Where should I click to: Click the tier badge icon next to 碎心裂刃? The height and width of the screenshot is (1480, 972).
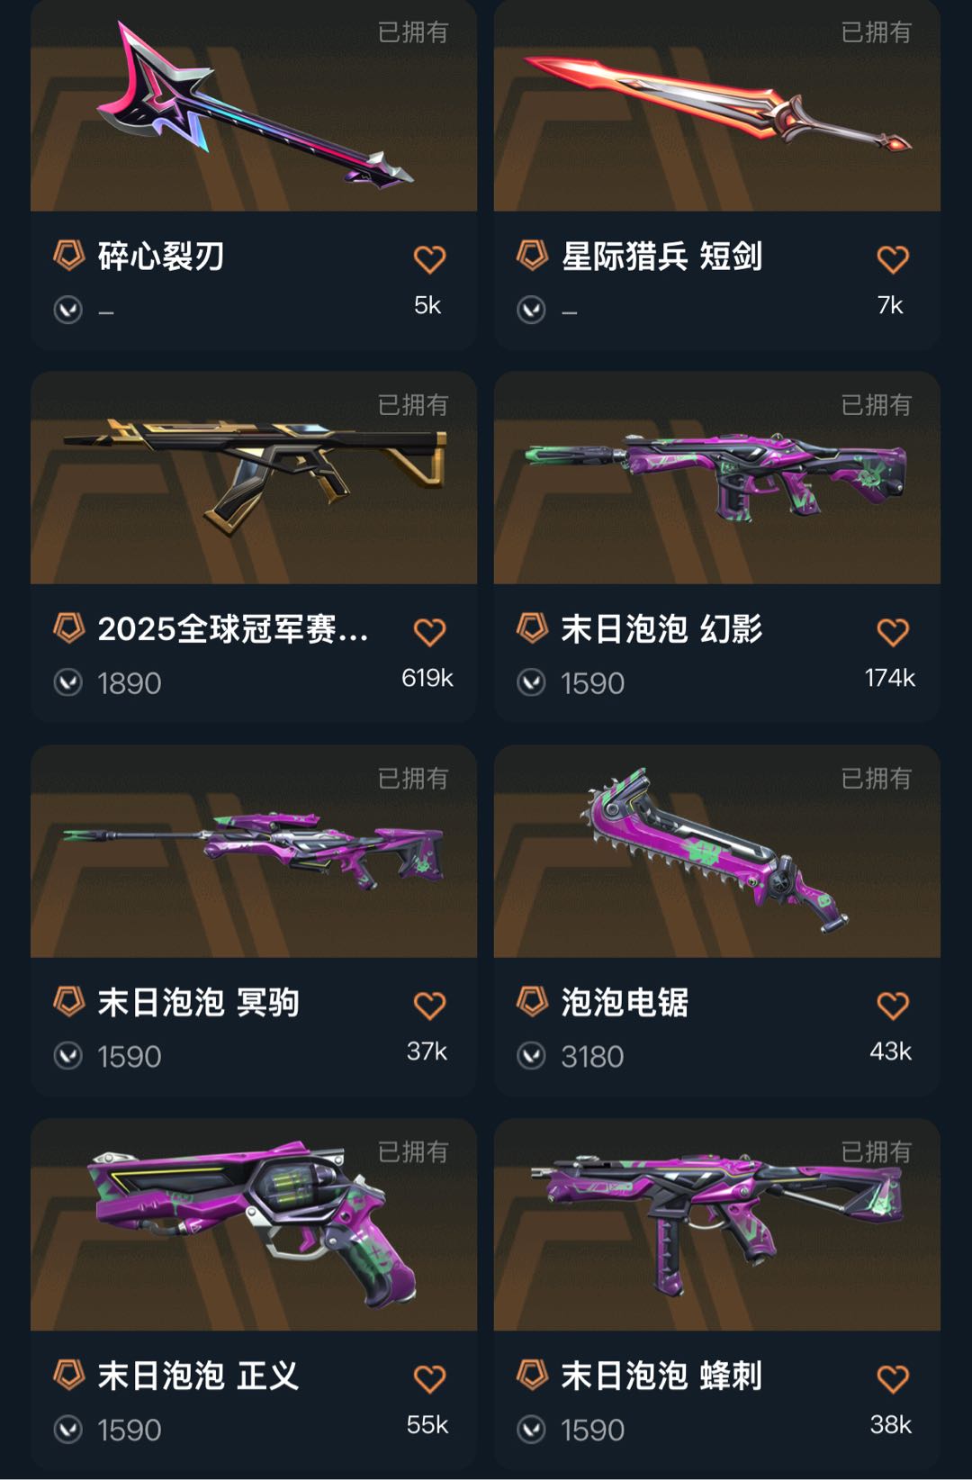click(68, 256)
